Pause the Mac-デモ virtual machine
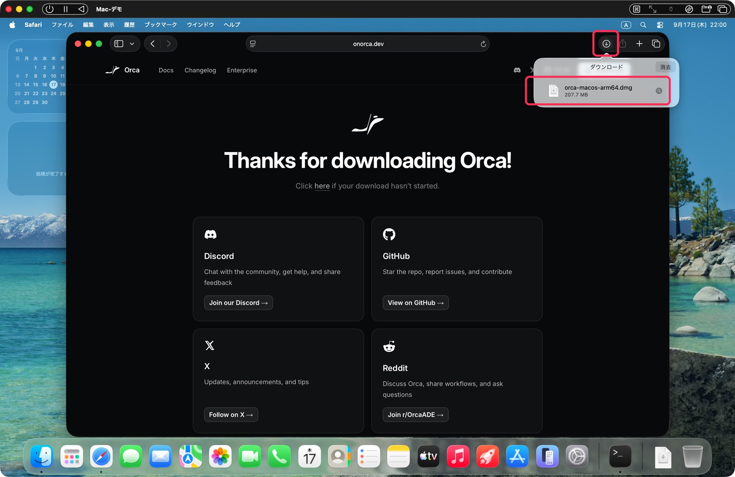This screenshot has height=477, width=735. click(65, 9)
